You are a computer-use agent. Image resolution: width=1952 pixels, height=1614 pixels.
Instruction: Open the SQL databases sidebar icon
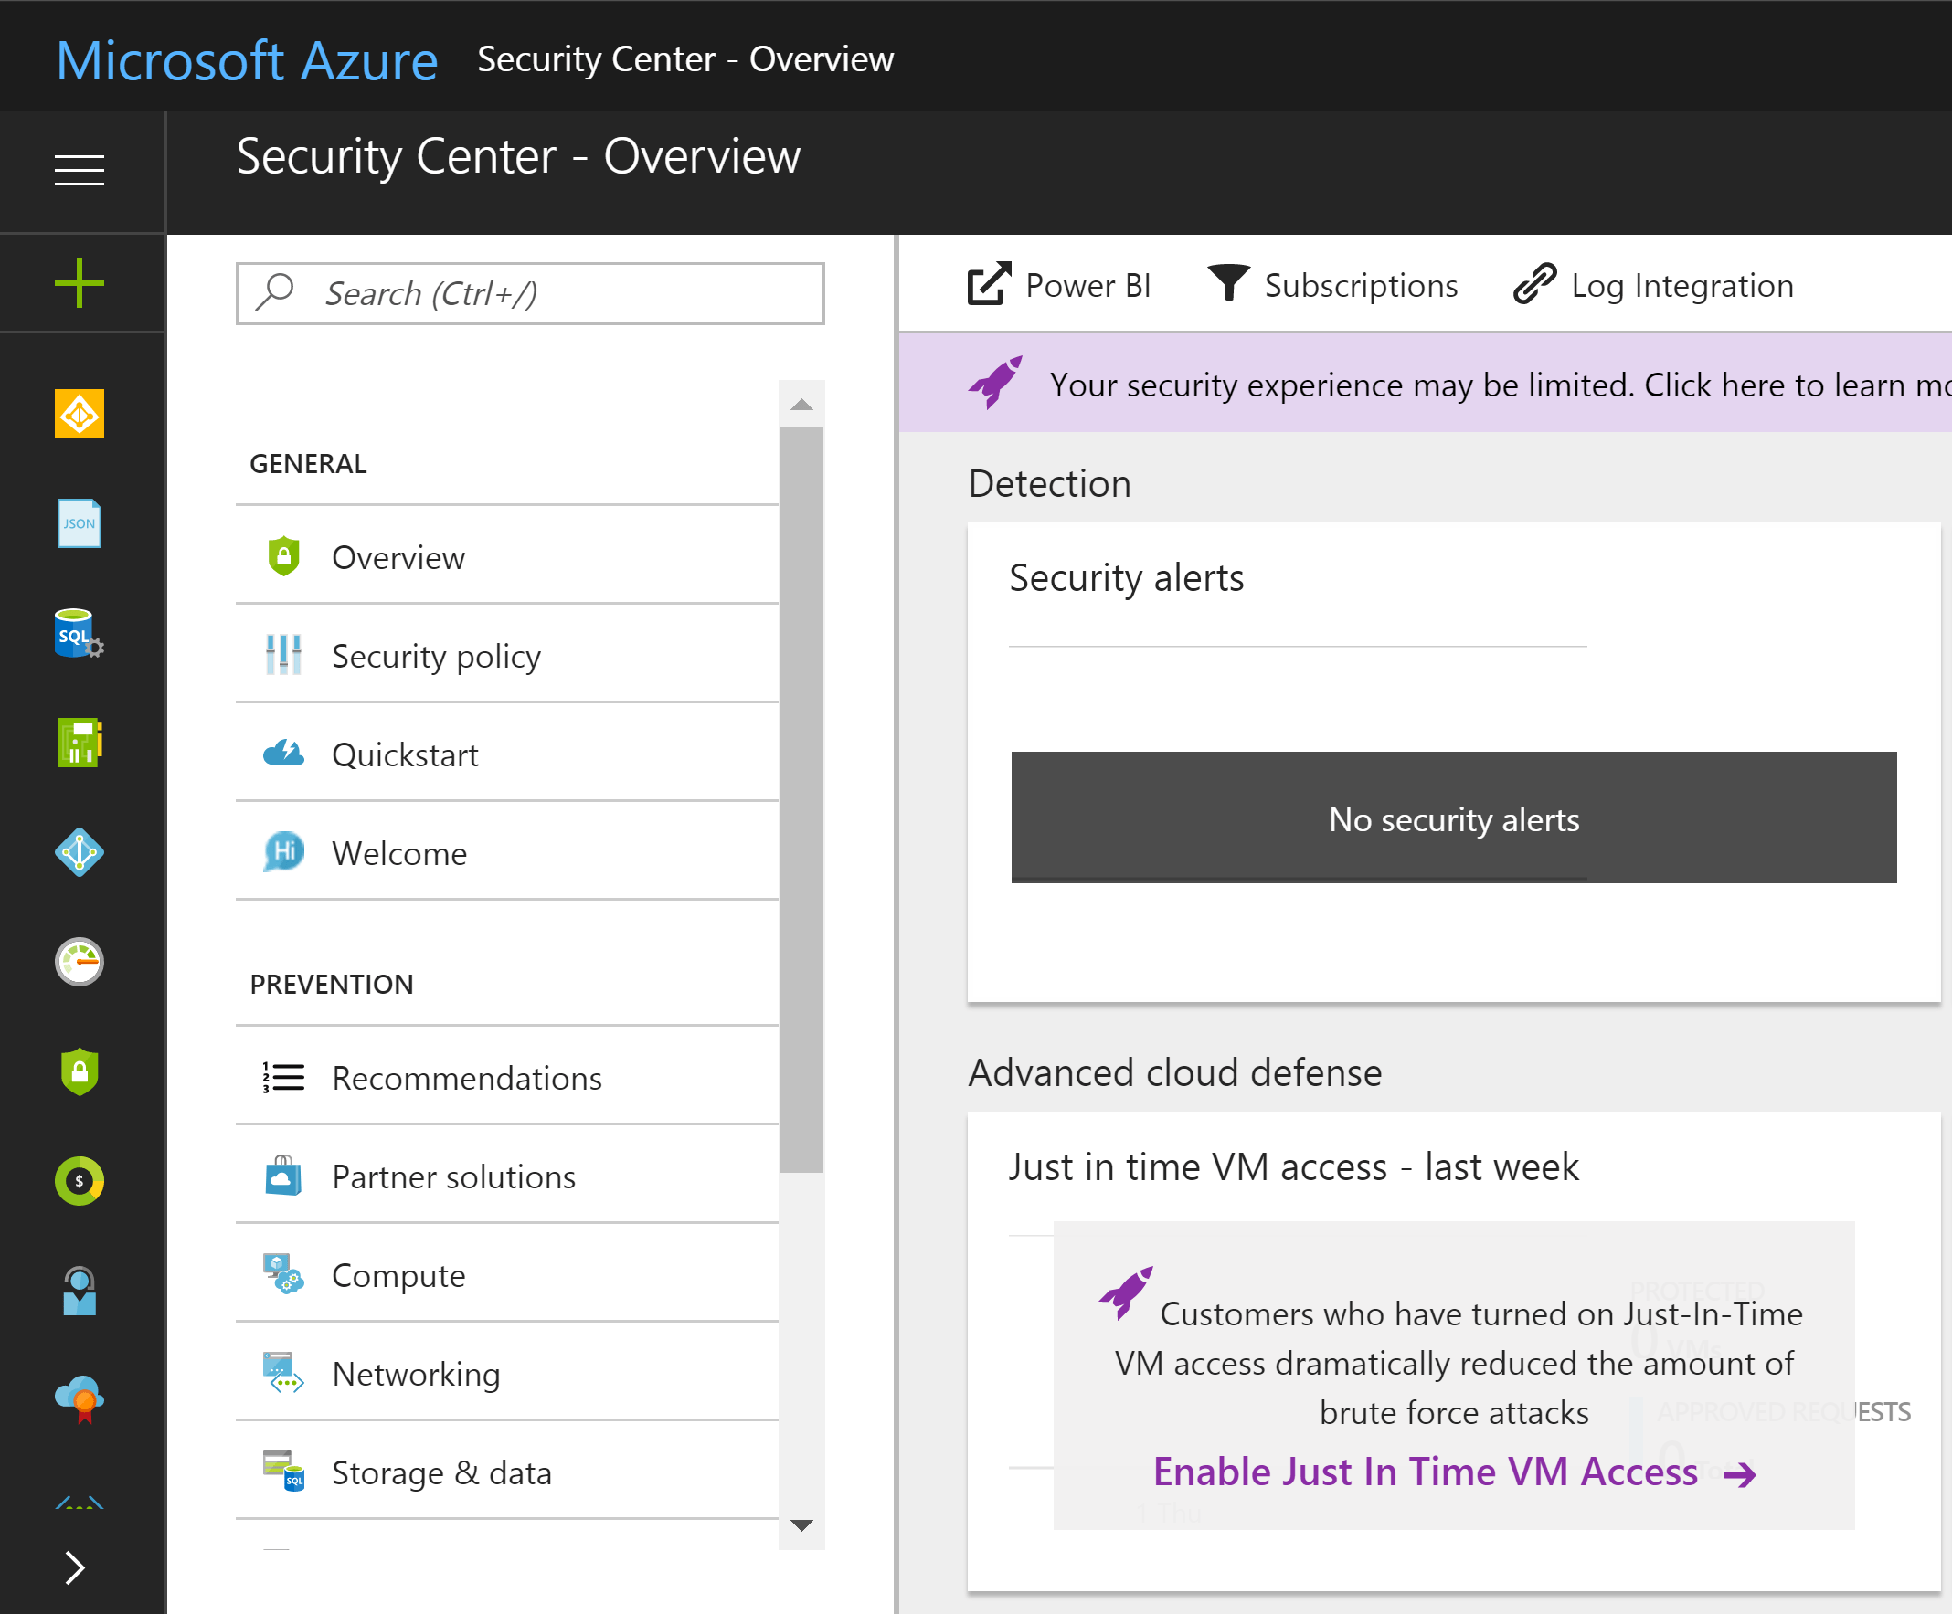[x=79, y=635]
